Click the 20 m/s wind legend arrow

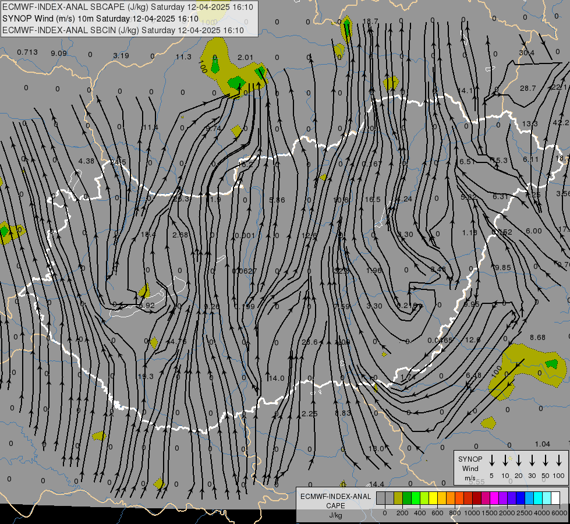[x=518, y=461]
